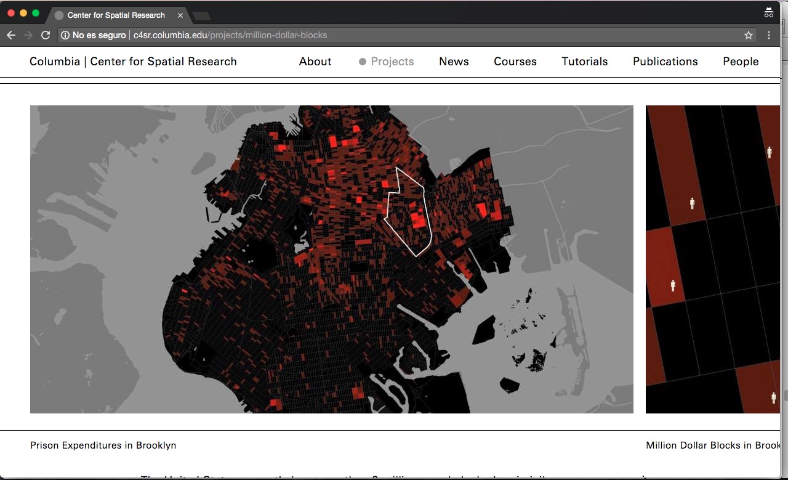Open the News menu item
Viewport: 788px width, 480px height.
[x=454, y=62]
